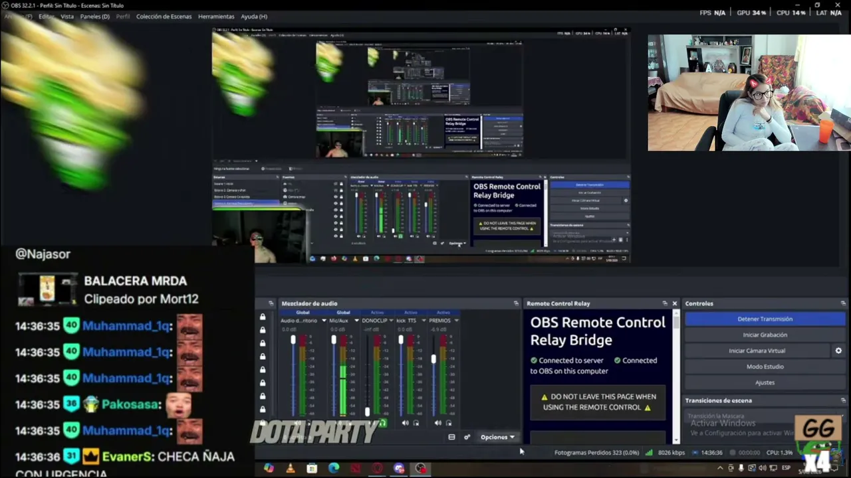Viewport: 851px width, 478px height.
Task: Expand the Opciones dropdown in audio mixer
Action: (x=498, y=437)
